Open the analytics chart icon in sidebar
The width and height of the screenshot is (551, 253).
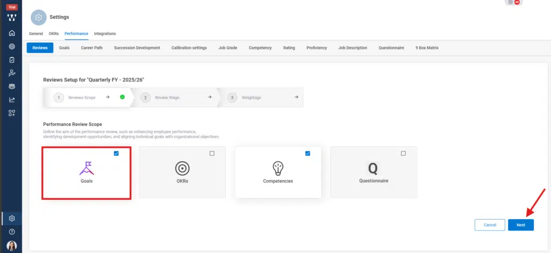point(11,99)
